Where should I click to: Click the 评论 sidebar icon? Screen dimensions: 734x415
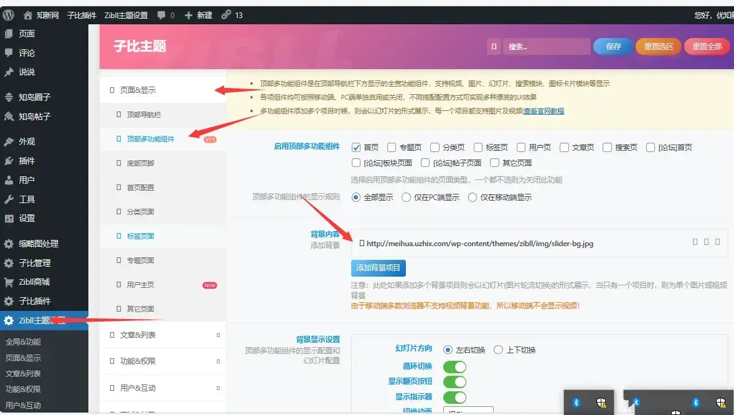(x=9, y=53)
